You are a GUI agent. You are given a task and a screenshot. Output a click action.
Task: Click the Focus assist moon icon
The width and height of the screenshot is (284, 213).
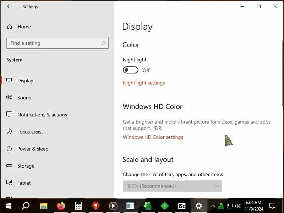point(9,131)
